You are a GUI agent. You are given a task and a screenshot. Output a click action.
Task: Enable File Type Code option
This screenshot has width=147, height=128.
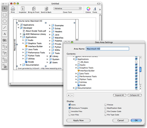pyautogui.click(x=105, y=115)
